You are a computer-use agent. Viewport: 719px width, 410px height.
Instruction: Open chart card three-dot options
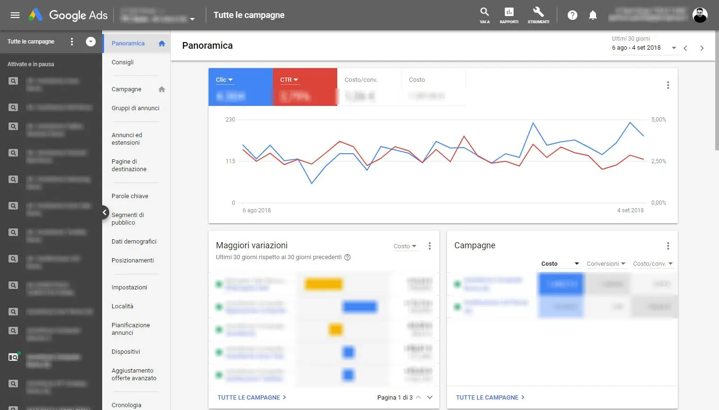coord(668,85)
